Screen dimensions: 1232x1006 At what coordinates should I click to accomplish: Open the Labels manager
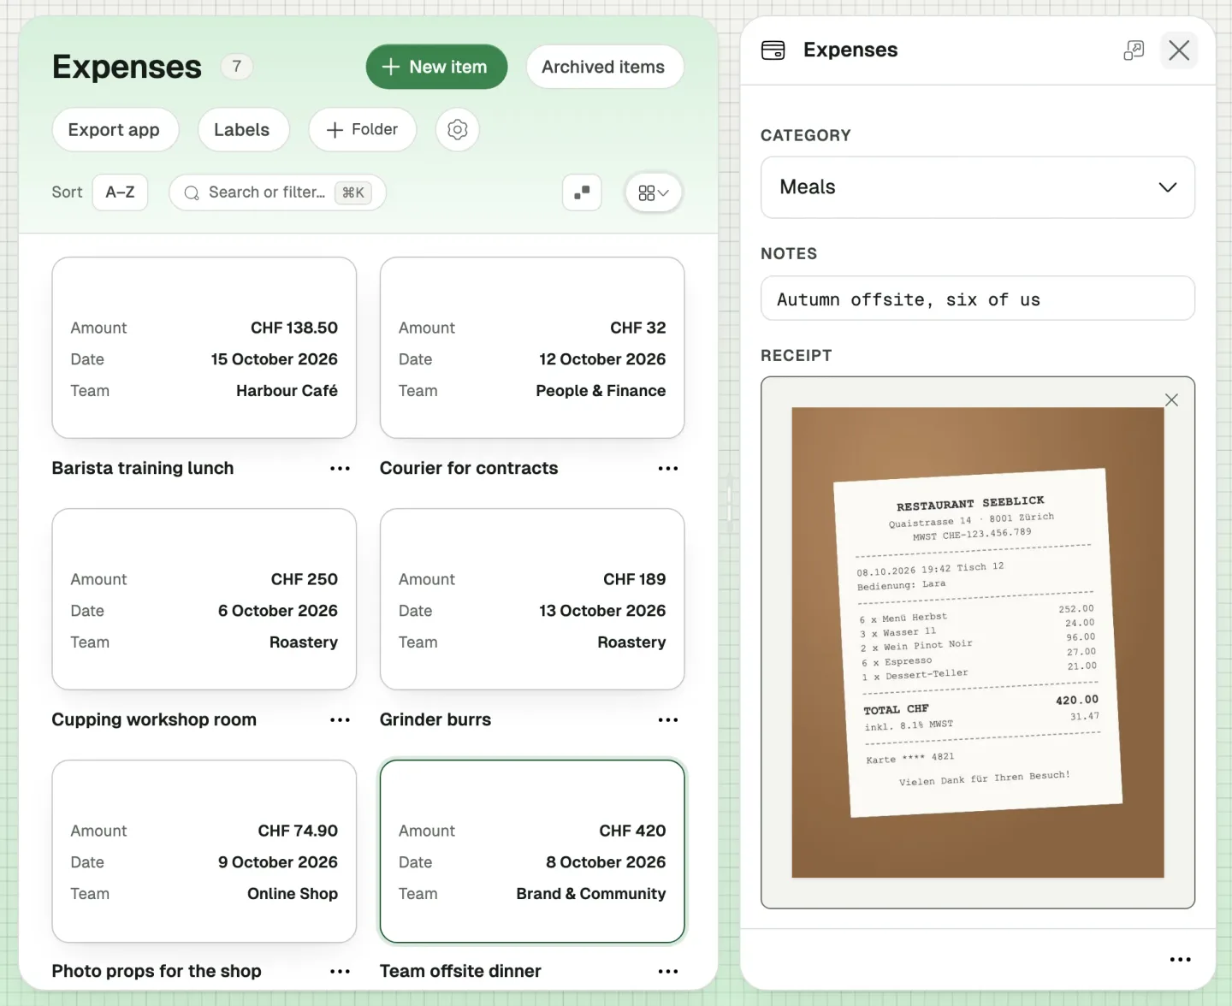pyautogui.click(x=242, y=130)
